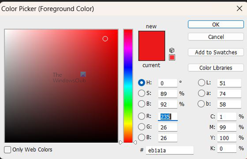Open Color Libraries
This screenshot has height=159, width=247.
coord(216,68)
